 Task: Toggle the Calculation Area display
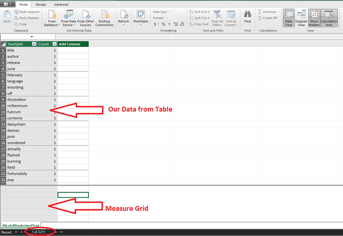click(x=329, y=17)
